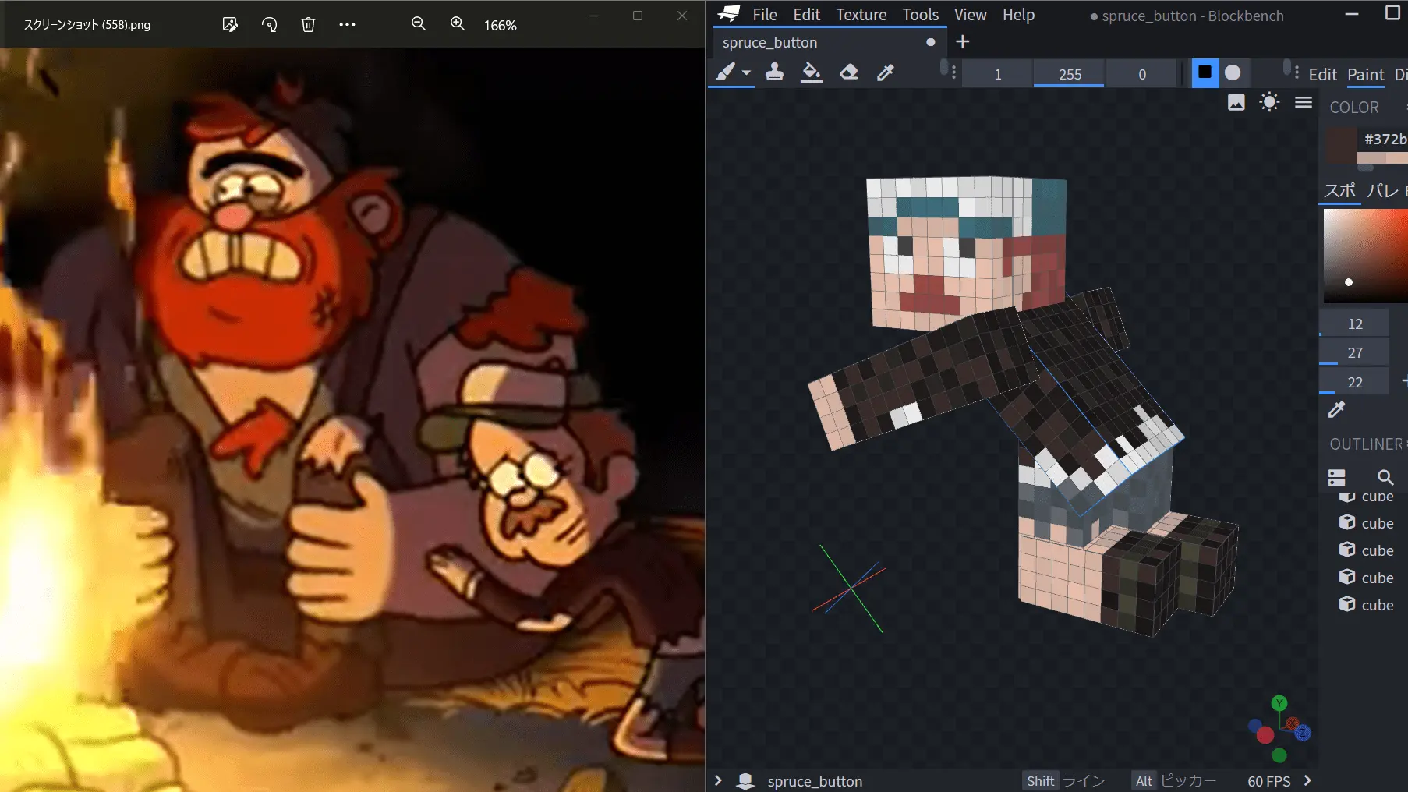This screenshot has width=1408, height=792.
Task: Pick the Color Picker eyedropper tool in toolbar
Action: tap(885, 72)
